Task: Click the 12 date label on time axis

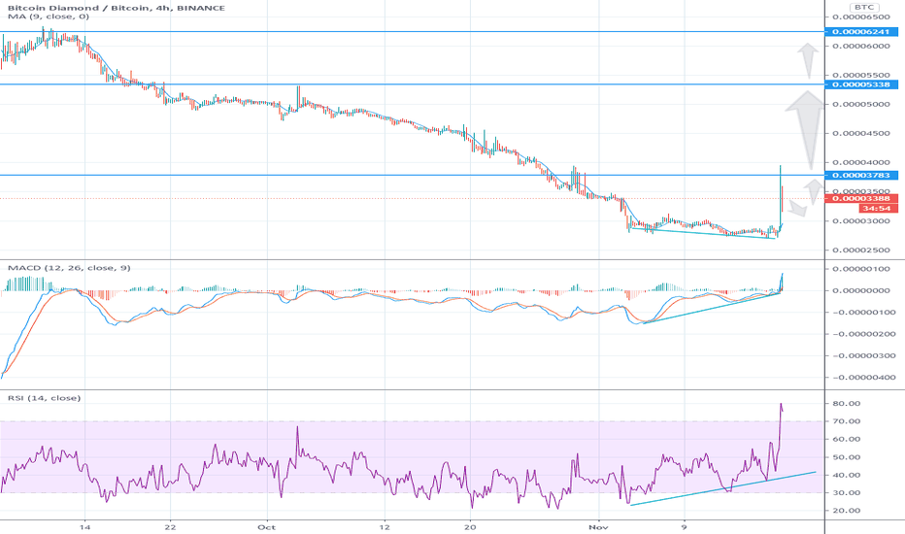Action: [385, 527]
